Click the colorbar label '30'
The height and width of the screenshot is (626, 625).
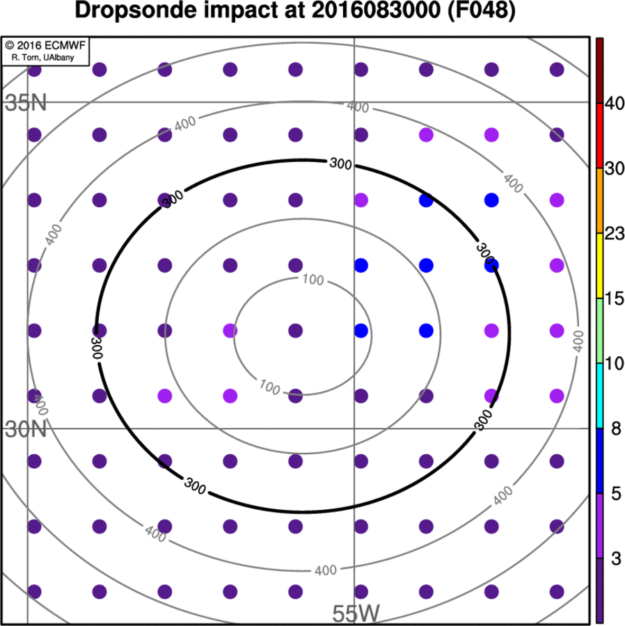click(615, 168)
